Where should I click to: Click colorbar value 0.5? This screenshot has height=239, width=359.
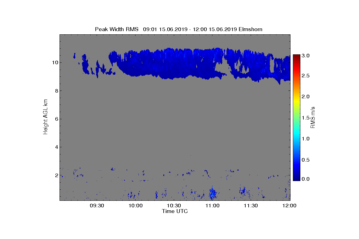coord(305,160)
